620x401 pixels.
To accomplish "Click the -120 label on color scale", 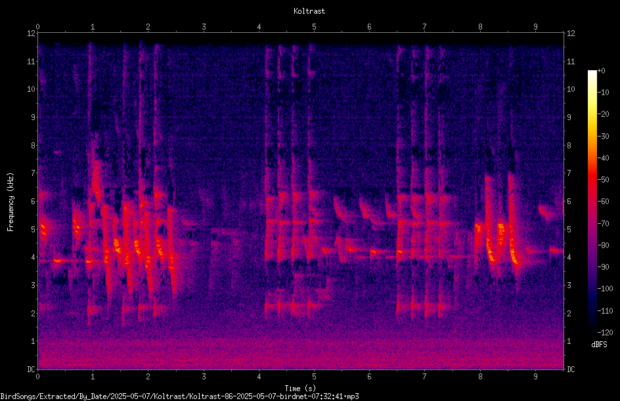I will click(x=606, y=332).
